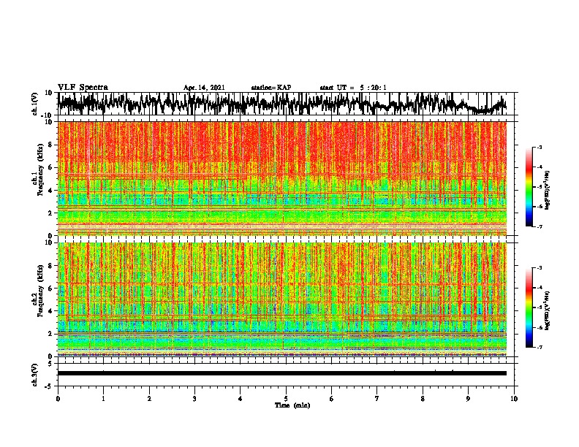
Task: Click time axis tick label "9"
Action: point(468,399)
